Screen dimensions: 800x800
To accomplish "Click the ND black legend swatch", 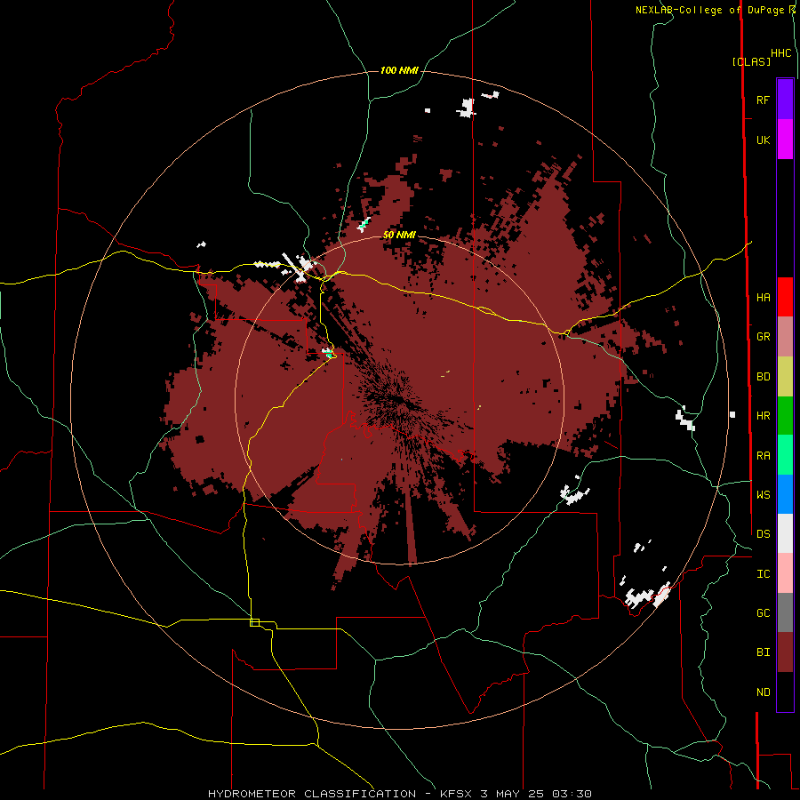I will point(785,692).
